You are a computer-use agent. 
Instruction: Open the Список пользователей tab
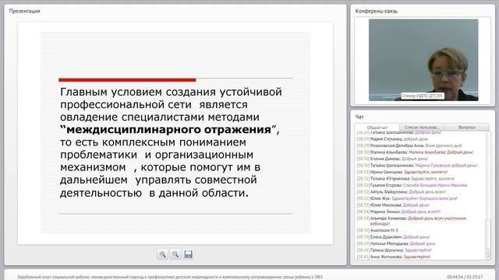(422, 128)
